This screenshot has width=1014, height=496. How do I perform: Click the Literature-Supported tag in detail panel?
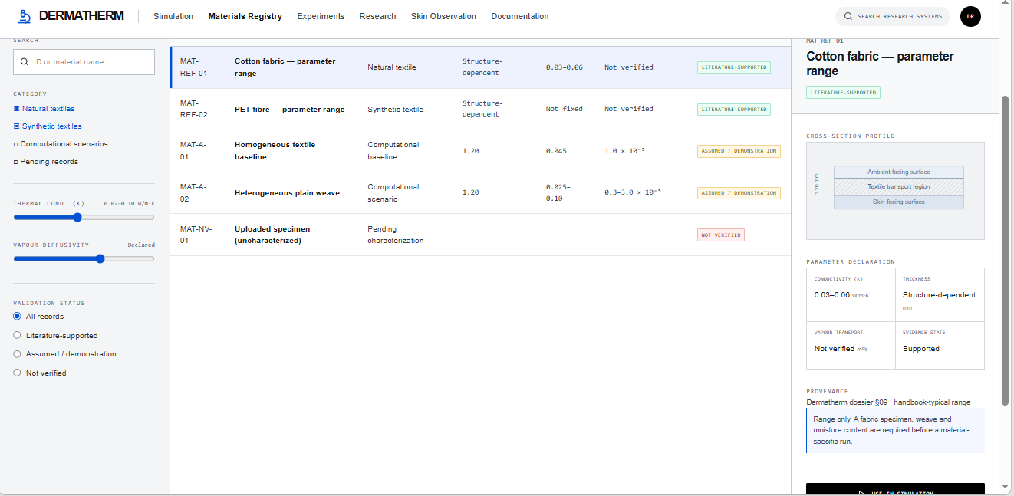click(843, 93)
